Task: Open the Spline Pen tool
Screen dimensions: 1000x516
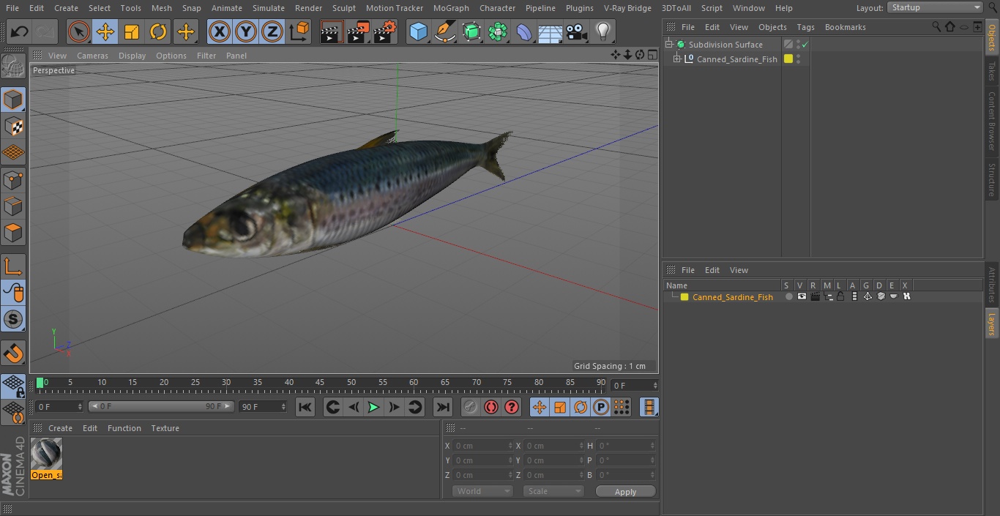Action: pyautogui.click(x=444, y=31)
